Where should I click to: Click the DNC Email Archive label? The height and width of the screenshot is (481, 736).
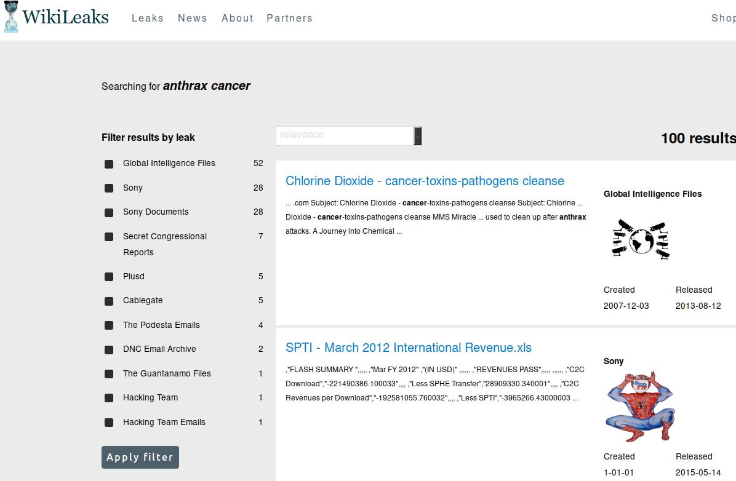coord(159,349)
